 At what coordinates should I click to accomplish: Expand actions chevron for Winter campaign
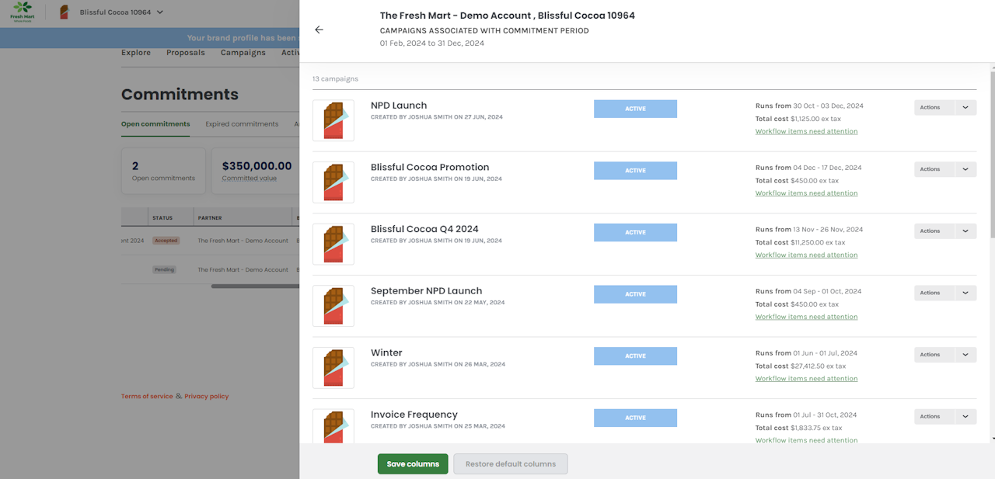pyautogui.click(x=965, y=354)
